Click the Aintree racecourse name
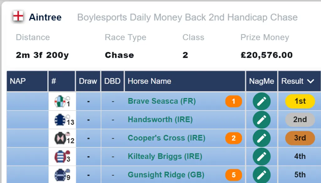The image size is (321, 183). (x=45, y=17)
